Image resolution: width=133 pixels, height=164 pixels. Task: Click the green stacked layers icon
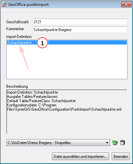(115, 143)
